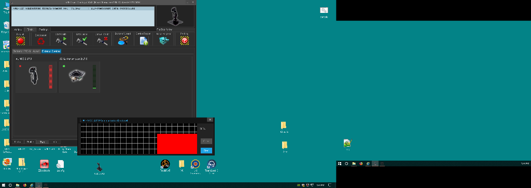
Task: Select the Gunfighter base device thumbnail
Action: pos(76,75)
